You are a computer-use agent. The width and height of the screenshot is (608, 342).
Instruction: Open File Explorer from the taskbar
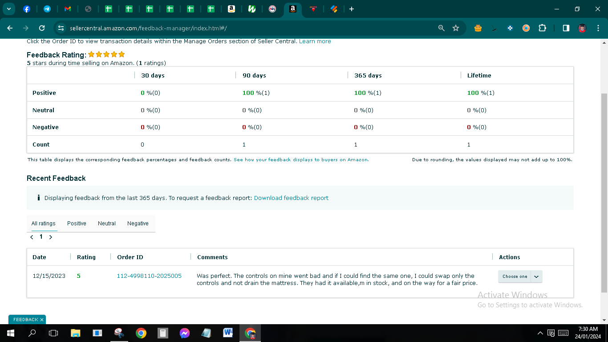click(x=76, y=333)
